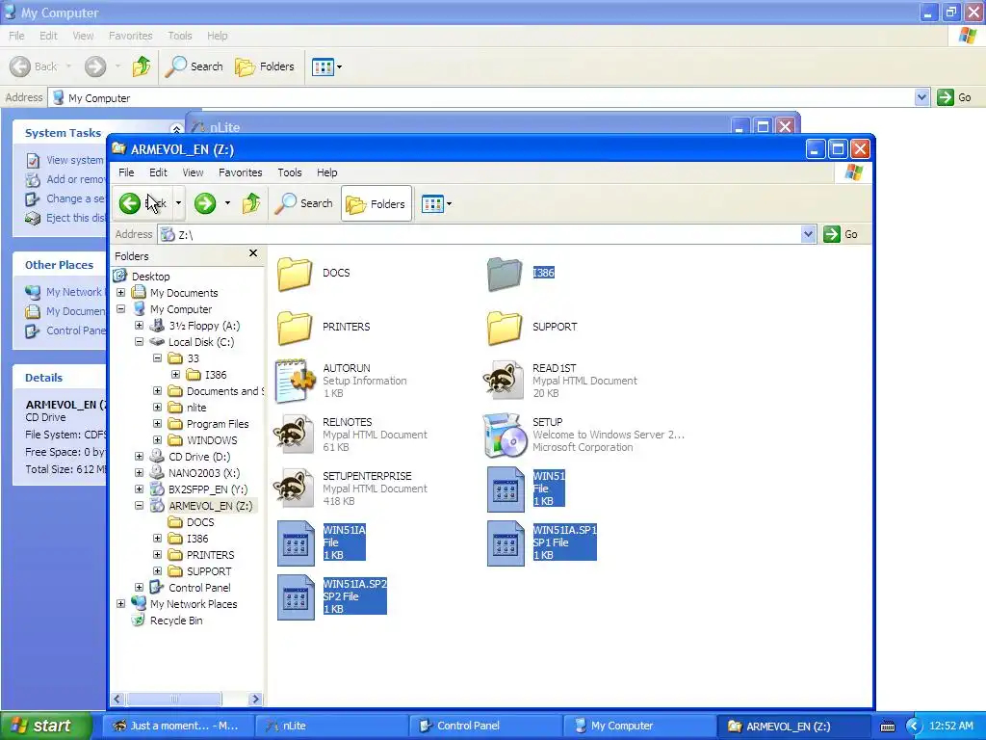Screen dimensions: 986x740
Task: Collapse My Computer in folder tree
Action: (120, 309)
